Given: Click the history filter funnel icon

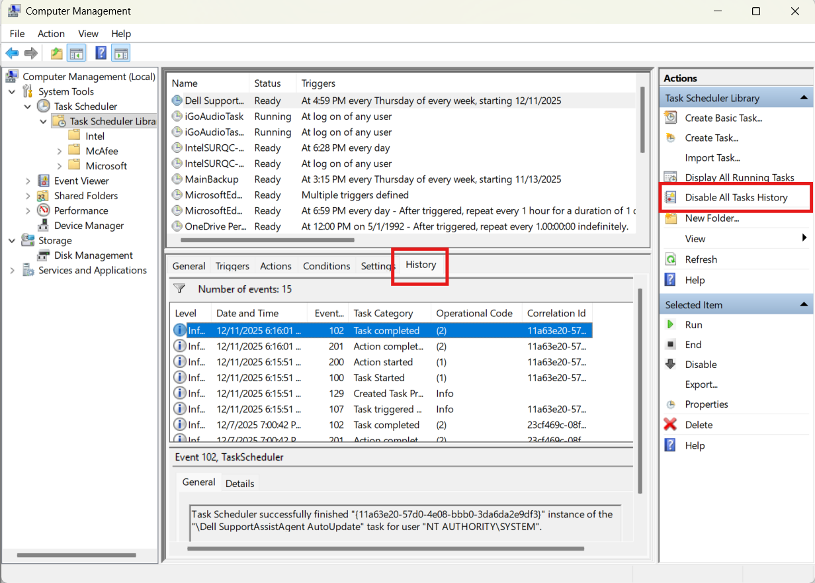Looking at the screenshot, I should click(x=179, y=289).
